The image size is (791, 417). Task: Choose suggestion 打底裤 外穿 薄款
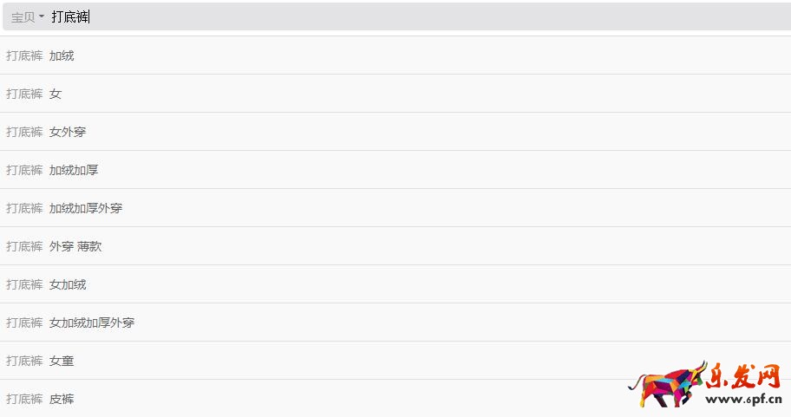[x=395, y=246]
